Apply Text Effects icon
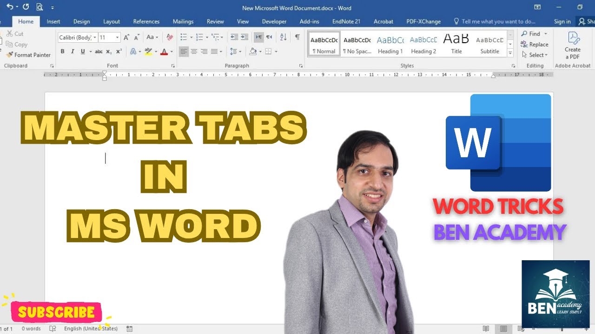The image size is (595, 334). [133, 51]
